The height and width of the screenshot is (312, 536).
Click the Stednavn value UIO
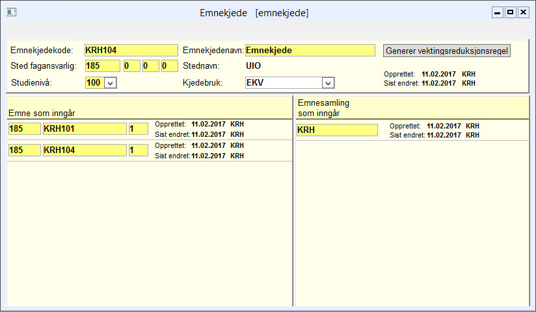(253, 66)
